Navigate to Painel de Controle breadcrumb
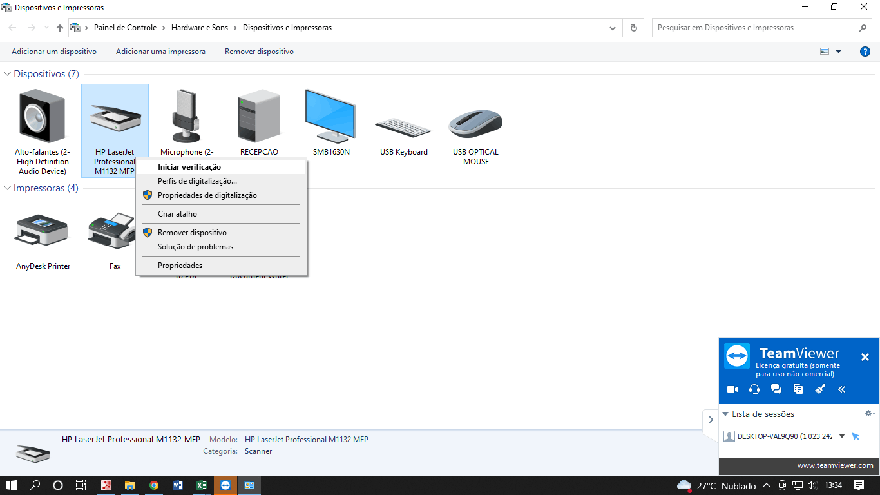 click(125, 28)
